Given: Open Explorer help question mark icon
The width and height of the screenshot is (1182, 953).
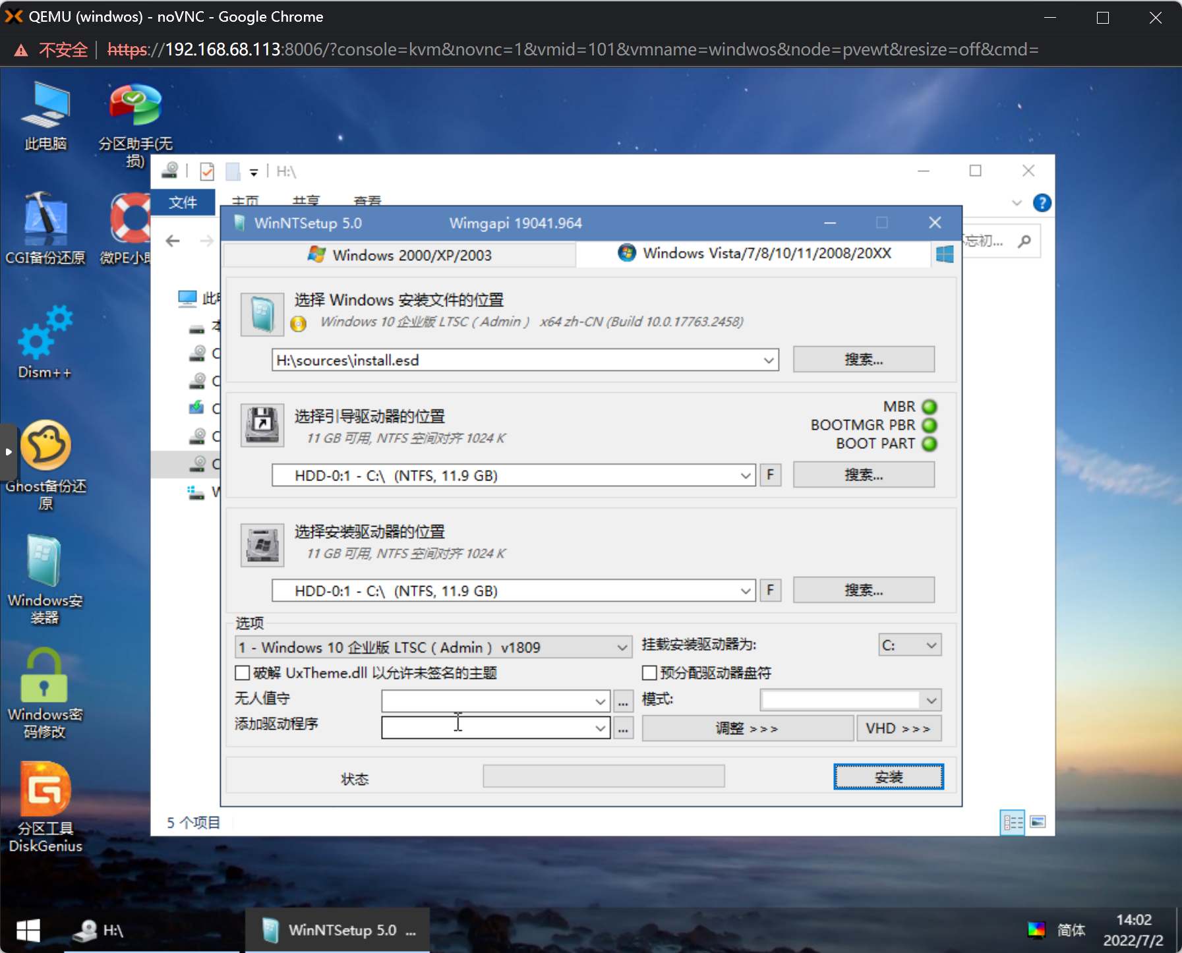Looking at the screenshot, I should point(1042,202).
